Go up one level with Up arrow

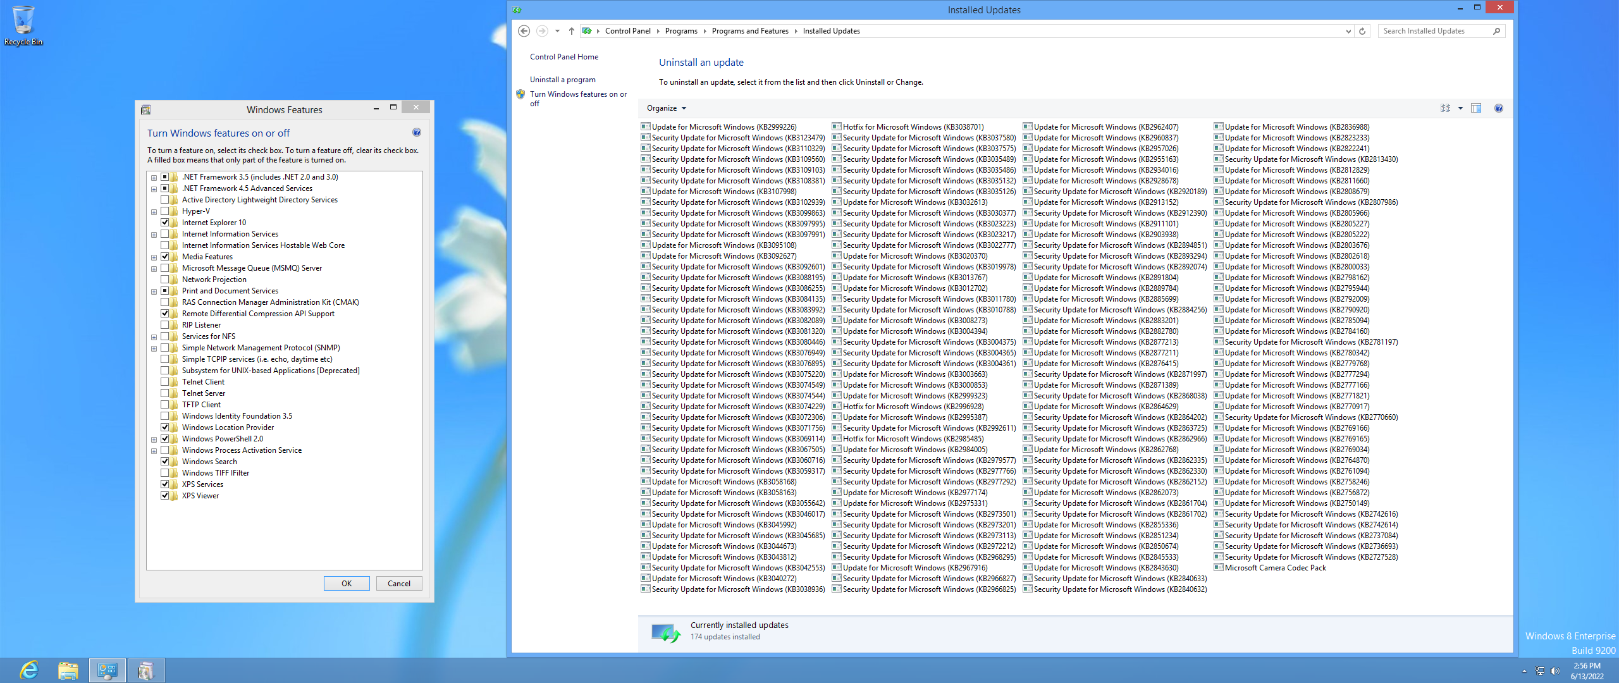pos(571,31)
